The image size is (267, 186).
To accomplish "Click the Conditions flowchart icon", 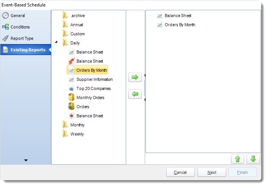I will pos(5,27).
